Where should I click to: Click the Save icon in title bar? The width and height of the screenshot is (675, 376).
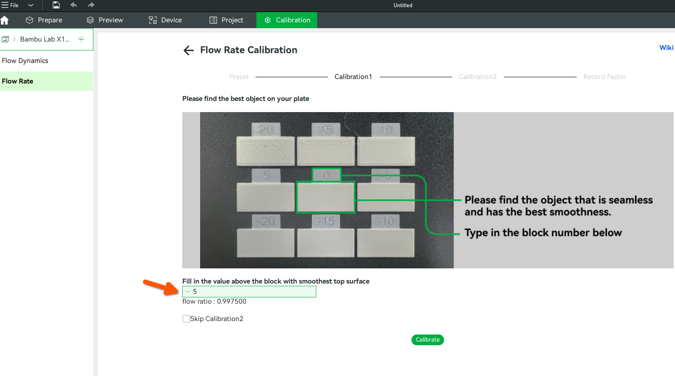[56, 5]
